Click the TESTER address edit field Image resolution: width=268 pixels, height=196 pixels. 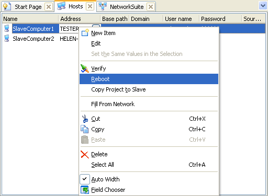pyautogui.click(x=70, y=29)
